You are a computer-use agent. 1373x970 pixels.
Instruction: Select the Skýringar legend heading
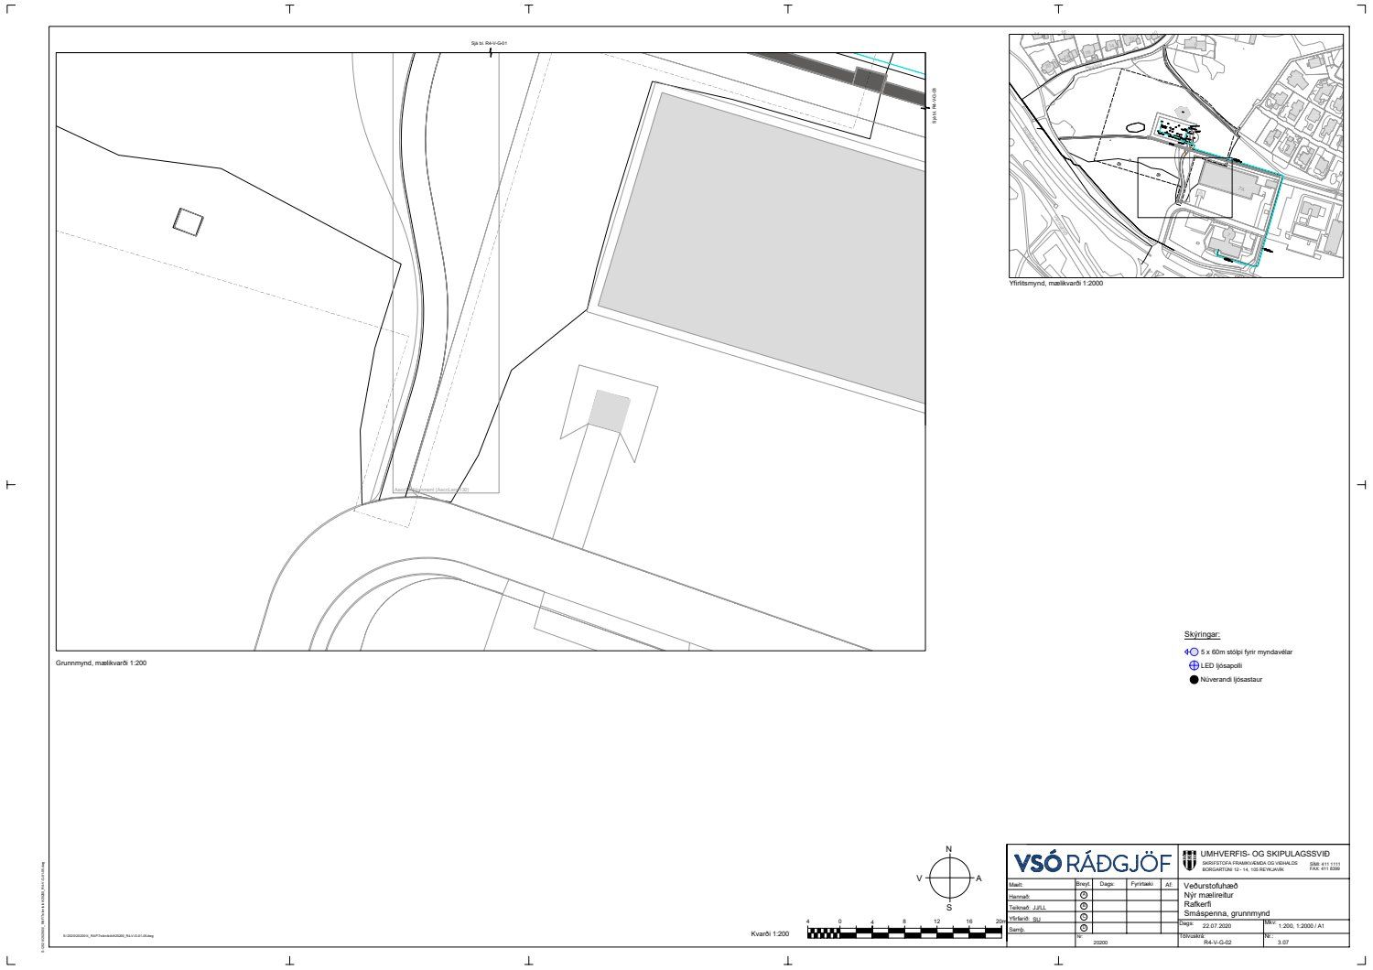(1202, 634)
